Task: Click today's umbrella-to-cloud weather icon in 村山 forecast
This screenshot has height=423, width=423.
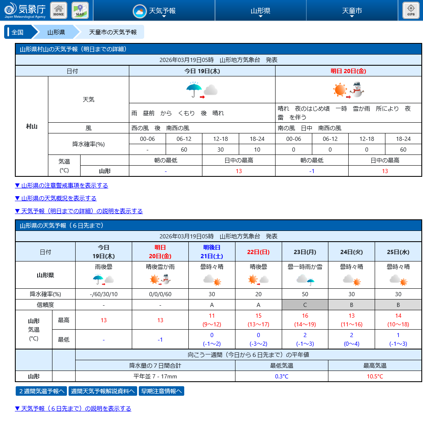Action: click(202, 90)
